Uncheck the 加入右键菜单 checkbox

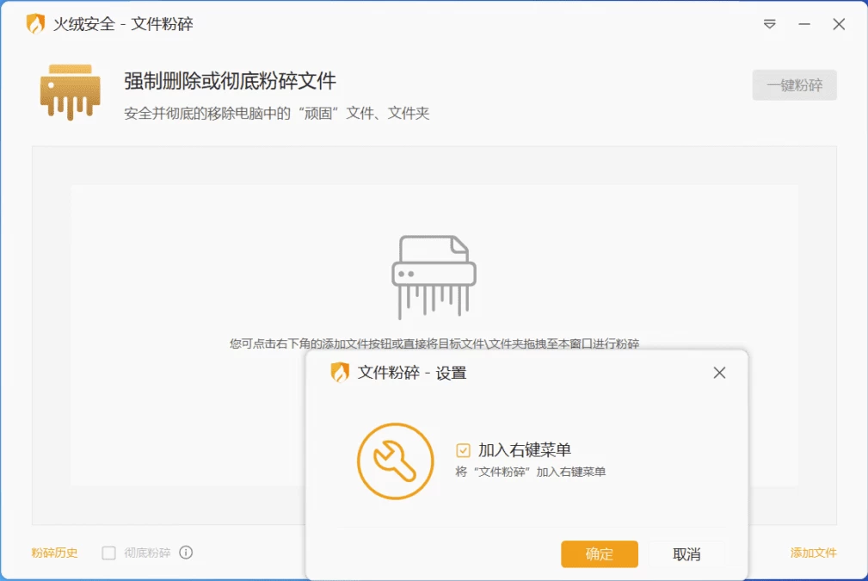464,450
